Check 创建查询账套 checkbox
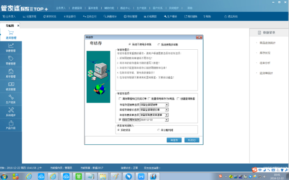 pyautogui.click(x=178, y=99)
